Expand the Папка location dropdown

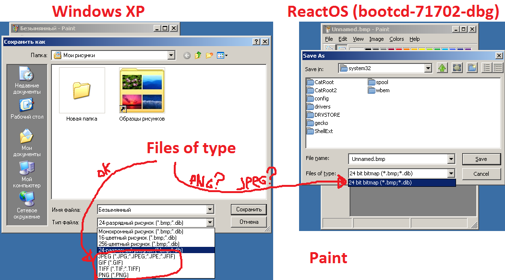[x=171, y=56]
